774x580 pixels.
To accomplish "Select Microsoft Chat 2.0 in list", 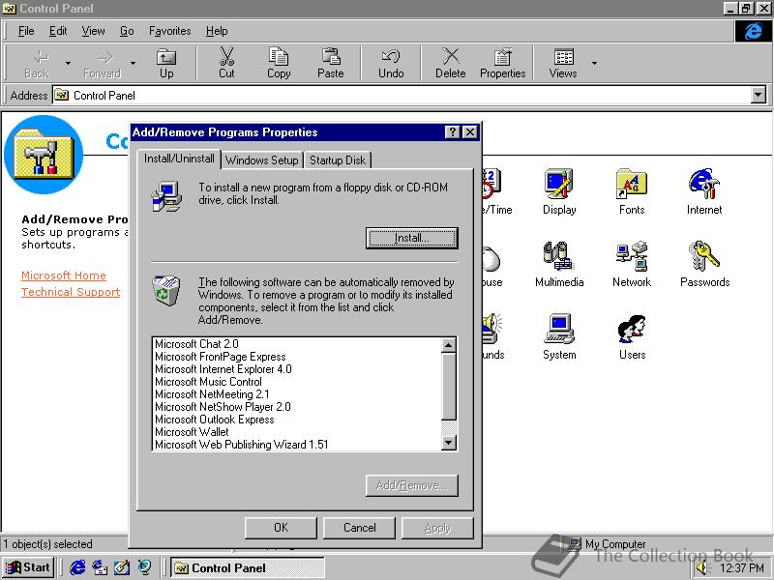I will pyautogui.click(x=297, y=344).
